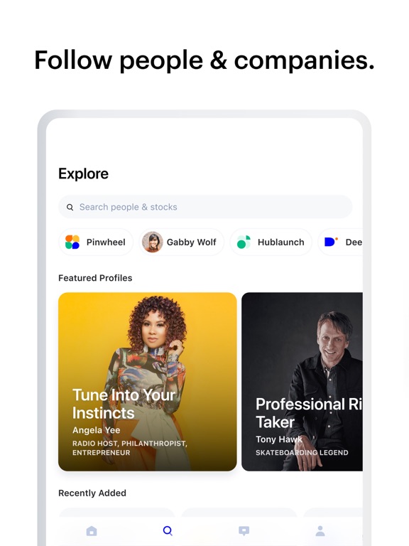
Task: Select the Explore search tab icon
Action: pos(168,530)
